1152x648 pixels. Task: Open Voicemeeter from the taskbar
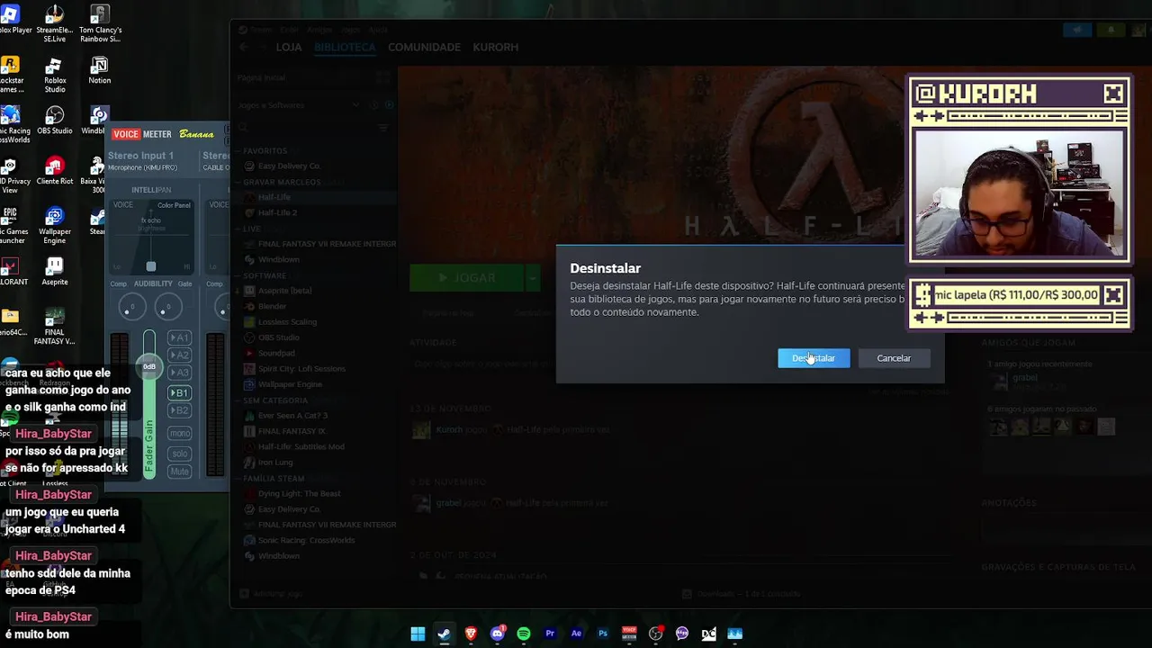click(x=629, y=634)
